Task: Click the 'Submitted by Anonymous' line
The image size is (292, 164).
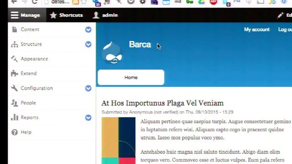Action: tap(167, 112)
